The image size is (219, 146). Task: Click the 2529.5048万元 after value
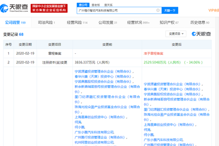pyautogui.click(x=162, y=63)
